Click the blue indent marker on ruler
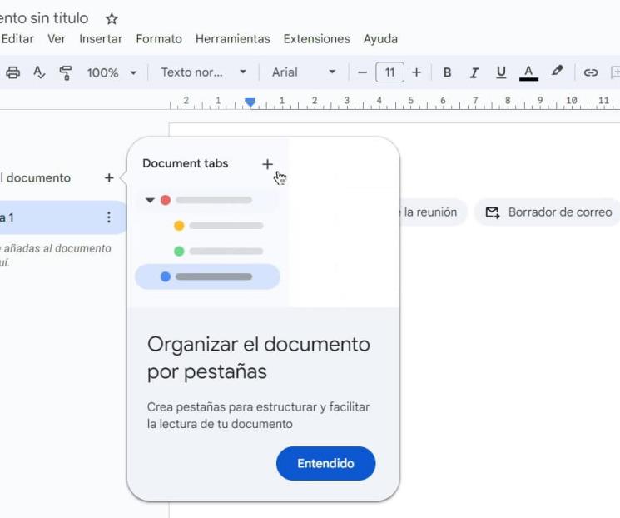This screenshot has width=620, height=518. coord(250,102)
